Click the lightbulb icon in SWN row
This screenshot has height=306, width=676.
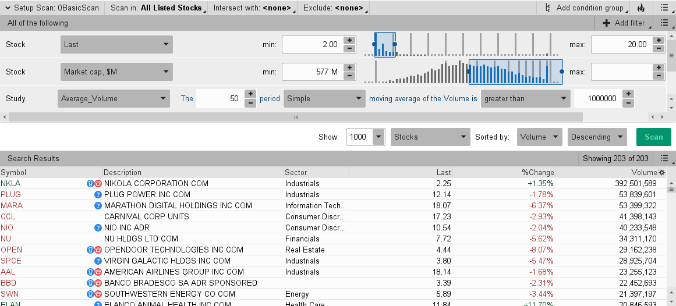click(90, 294)
